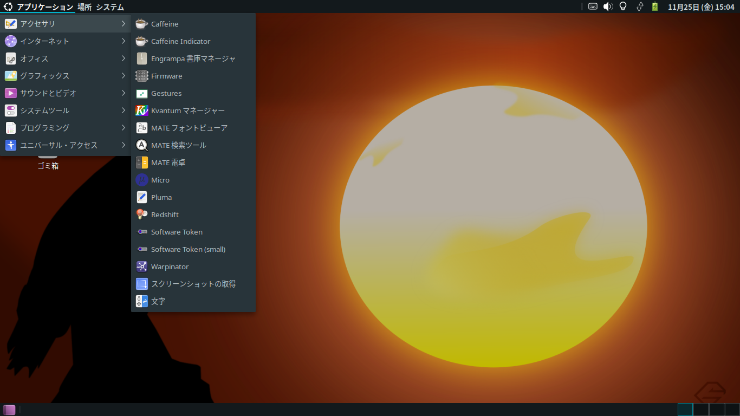Expand the サウンドとビデオ submenu arrow
The width and height of the screenshot is (740, 416).
124,93
